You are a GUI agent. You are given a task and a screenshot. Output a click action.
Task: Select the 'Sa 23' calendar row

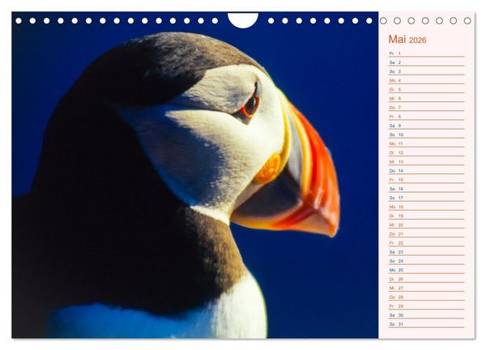427,252
